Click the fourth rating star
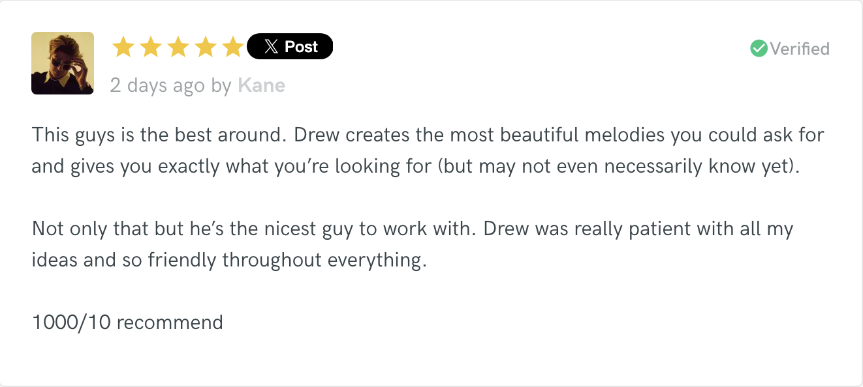 [x=206, y=47]
